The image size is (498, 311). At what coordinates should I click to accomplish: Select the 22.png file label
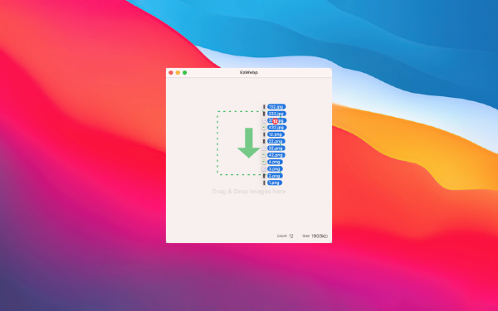(x=276, y=141)
